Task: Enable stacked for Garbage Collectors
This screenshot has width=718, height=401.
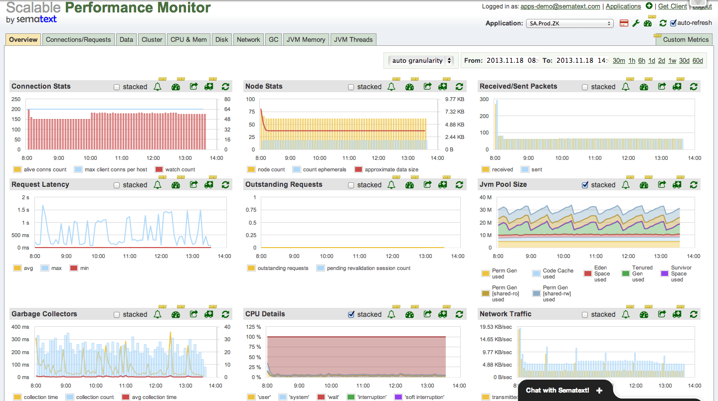Action: pos(117,315)
